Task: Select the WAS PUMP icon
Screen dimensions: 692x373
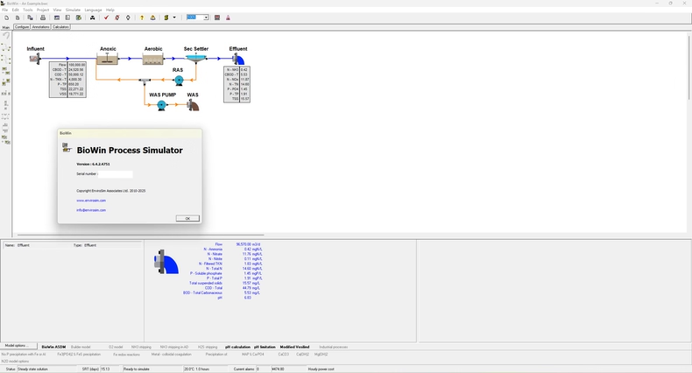Action: pos(161,105)
